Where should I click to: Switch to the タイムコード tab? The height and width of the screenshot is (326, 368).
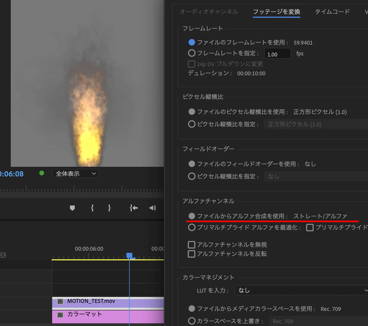coord(332,12)
